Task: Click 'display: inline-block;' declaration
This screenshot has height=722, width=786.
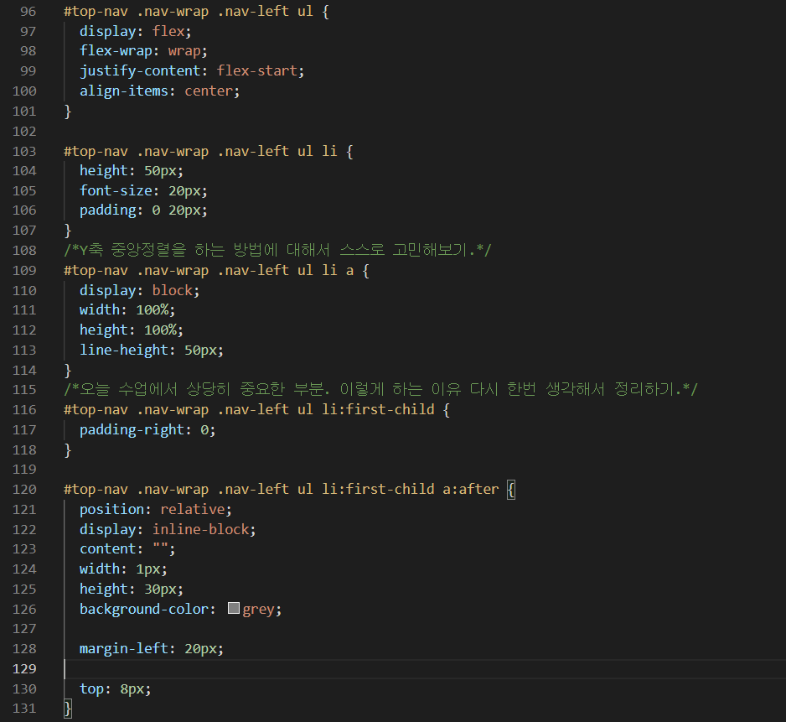Action: click(168, 529)
